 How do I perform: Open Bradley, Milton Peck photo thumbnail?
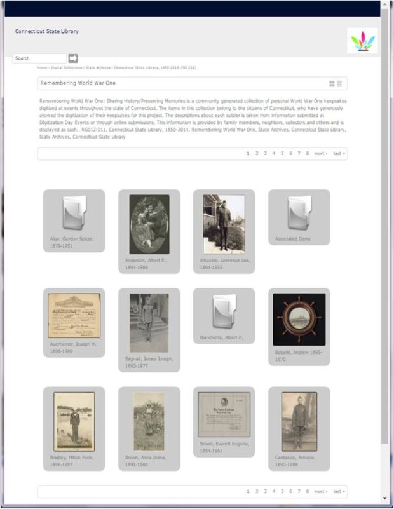point(74,422)
